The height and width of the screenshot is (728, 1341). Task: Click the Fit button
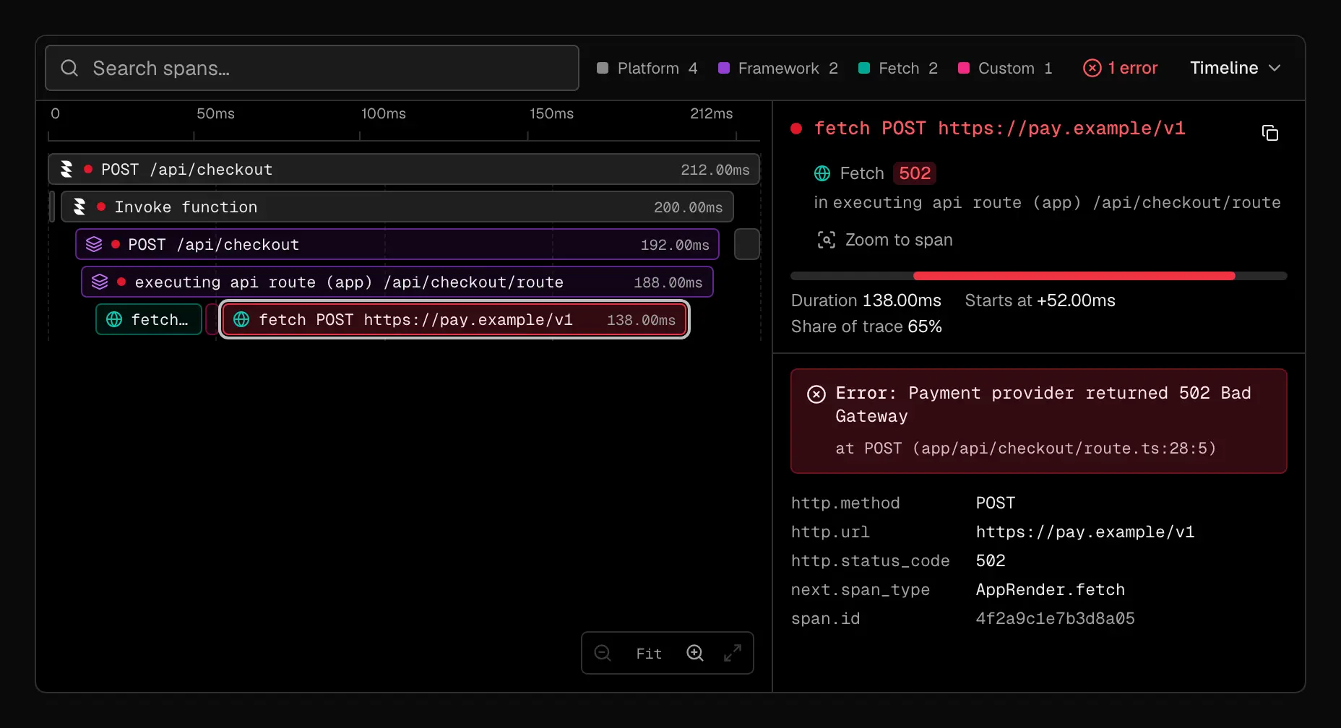649,653
